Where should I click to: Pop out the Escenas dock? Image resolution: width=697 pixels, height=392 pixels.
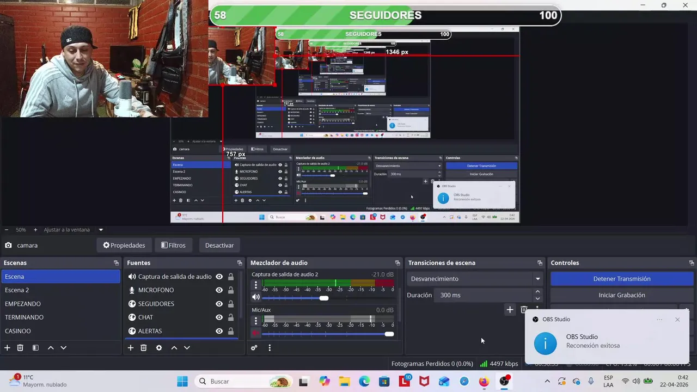[116, 263]
